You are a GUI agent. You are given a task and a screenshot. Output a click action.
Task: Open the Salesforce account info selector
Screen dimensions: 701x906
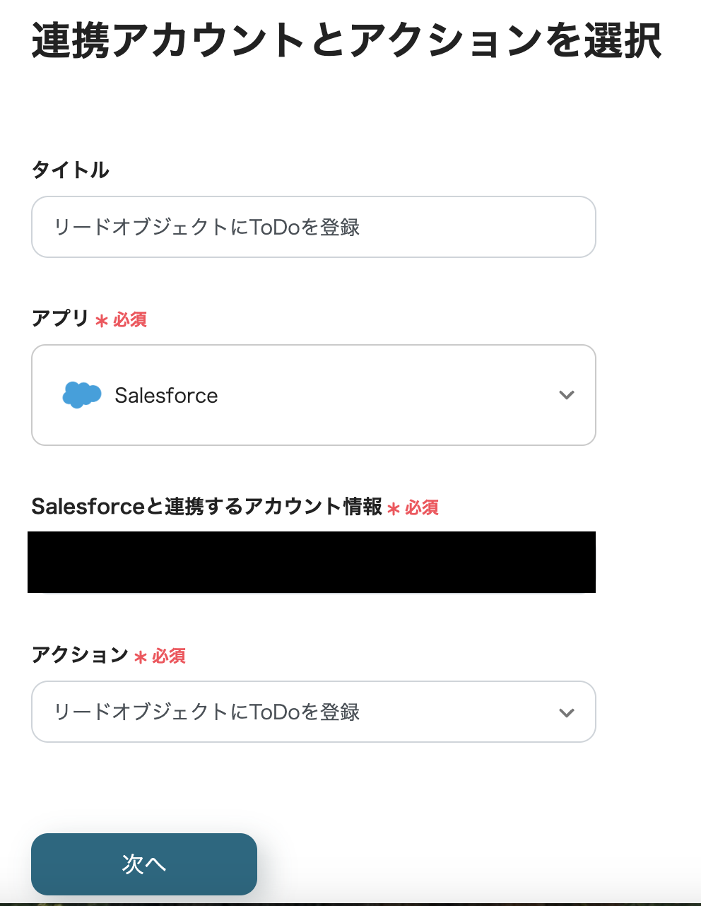coord(312,563)
